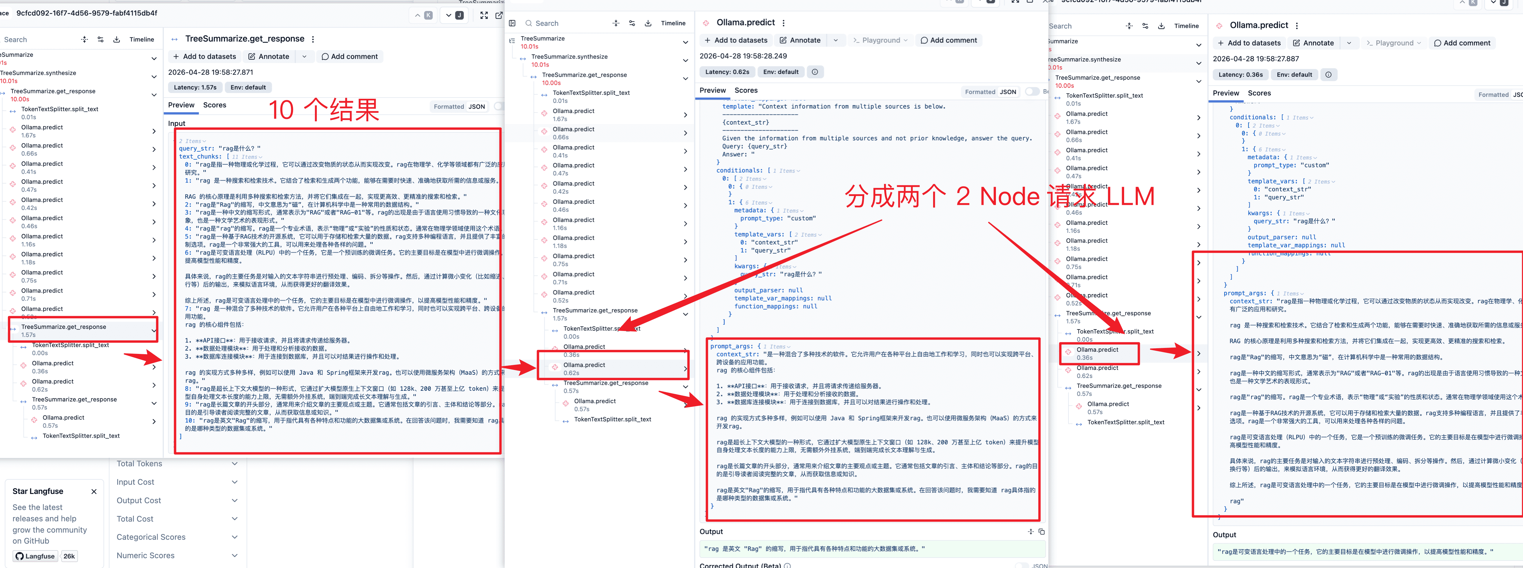Switch to Preview tab under Latency: 0.62s
1523x568 pixels.
[x=712, y=90]
